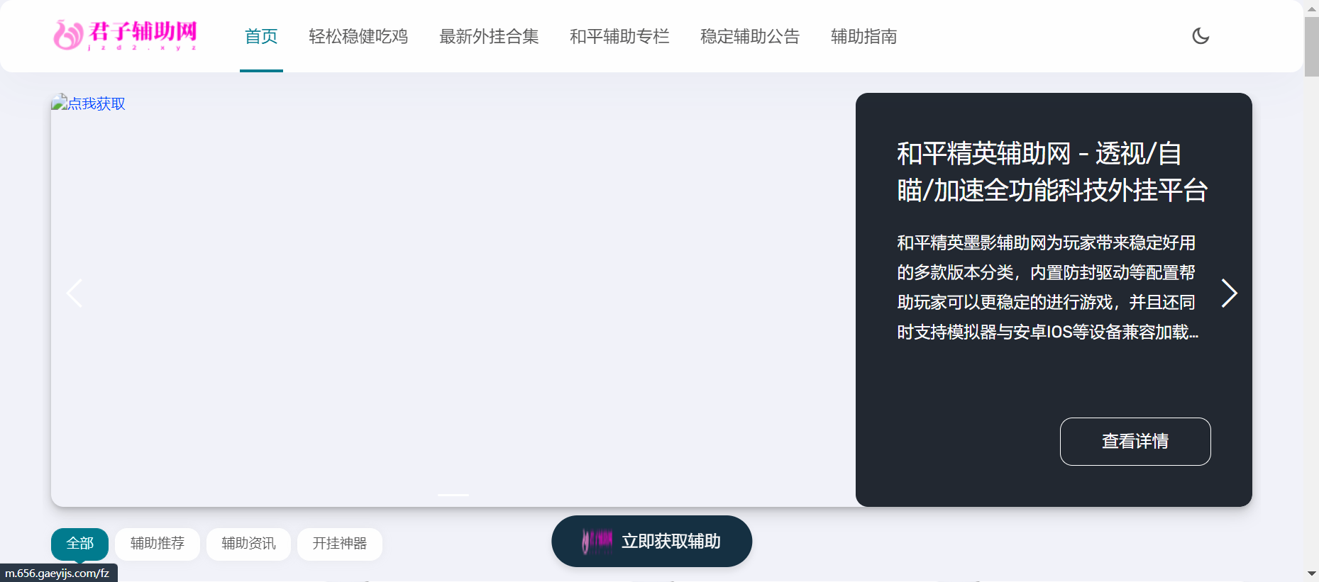Go to the 最新外挂合集 section
This screenshot has width=1319, height=582.
click(x=489, y=36)
